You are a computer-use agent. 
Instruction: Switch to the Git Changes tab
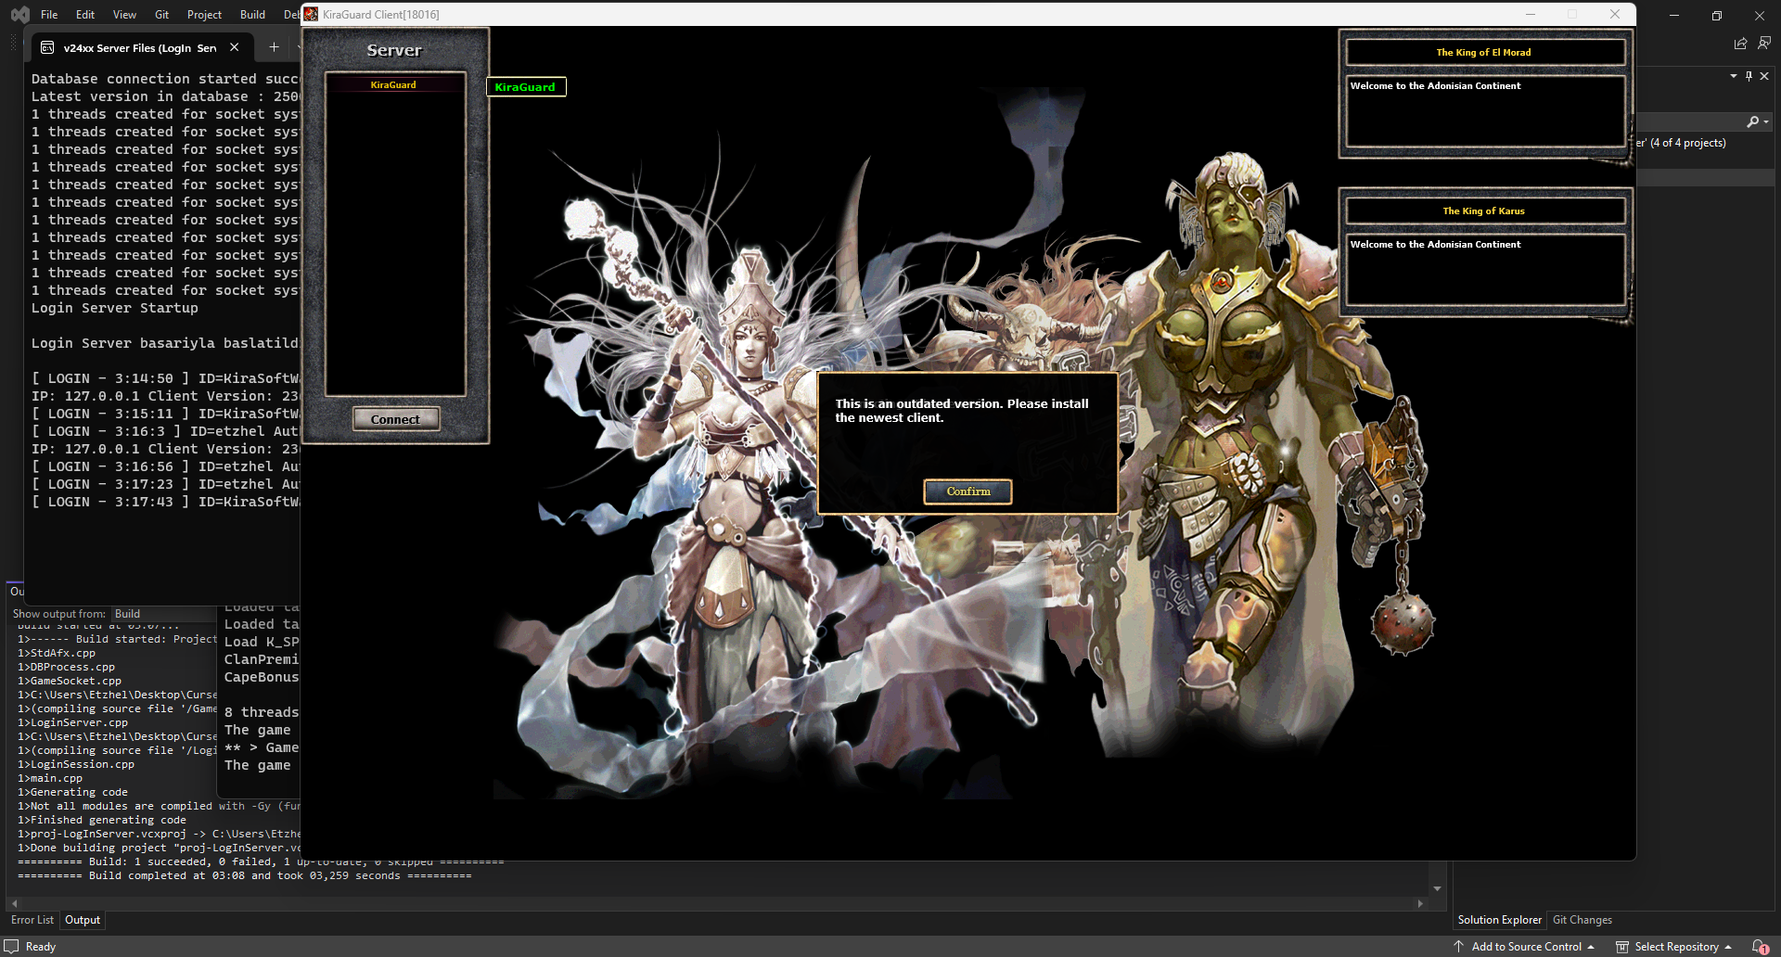pyautogui.click(x=1582, y=920)
